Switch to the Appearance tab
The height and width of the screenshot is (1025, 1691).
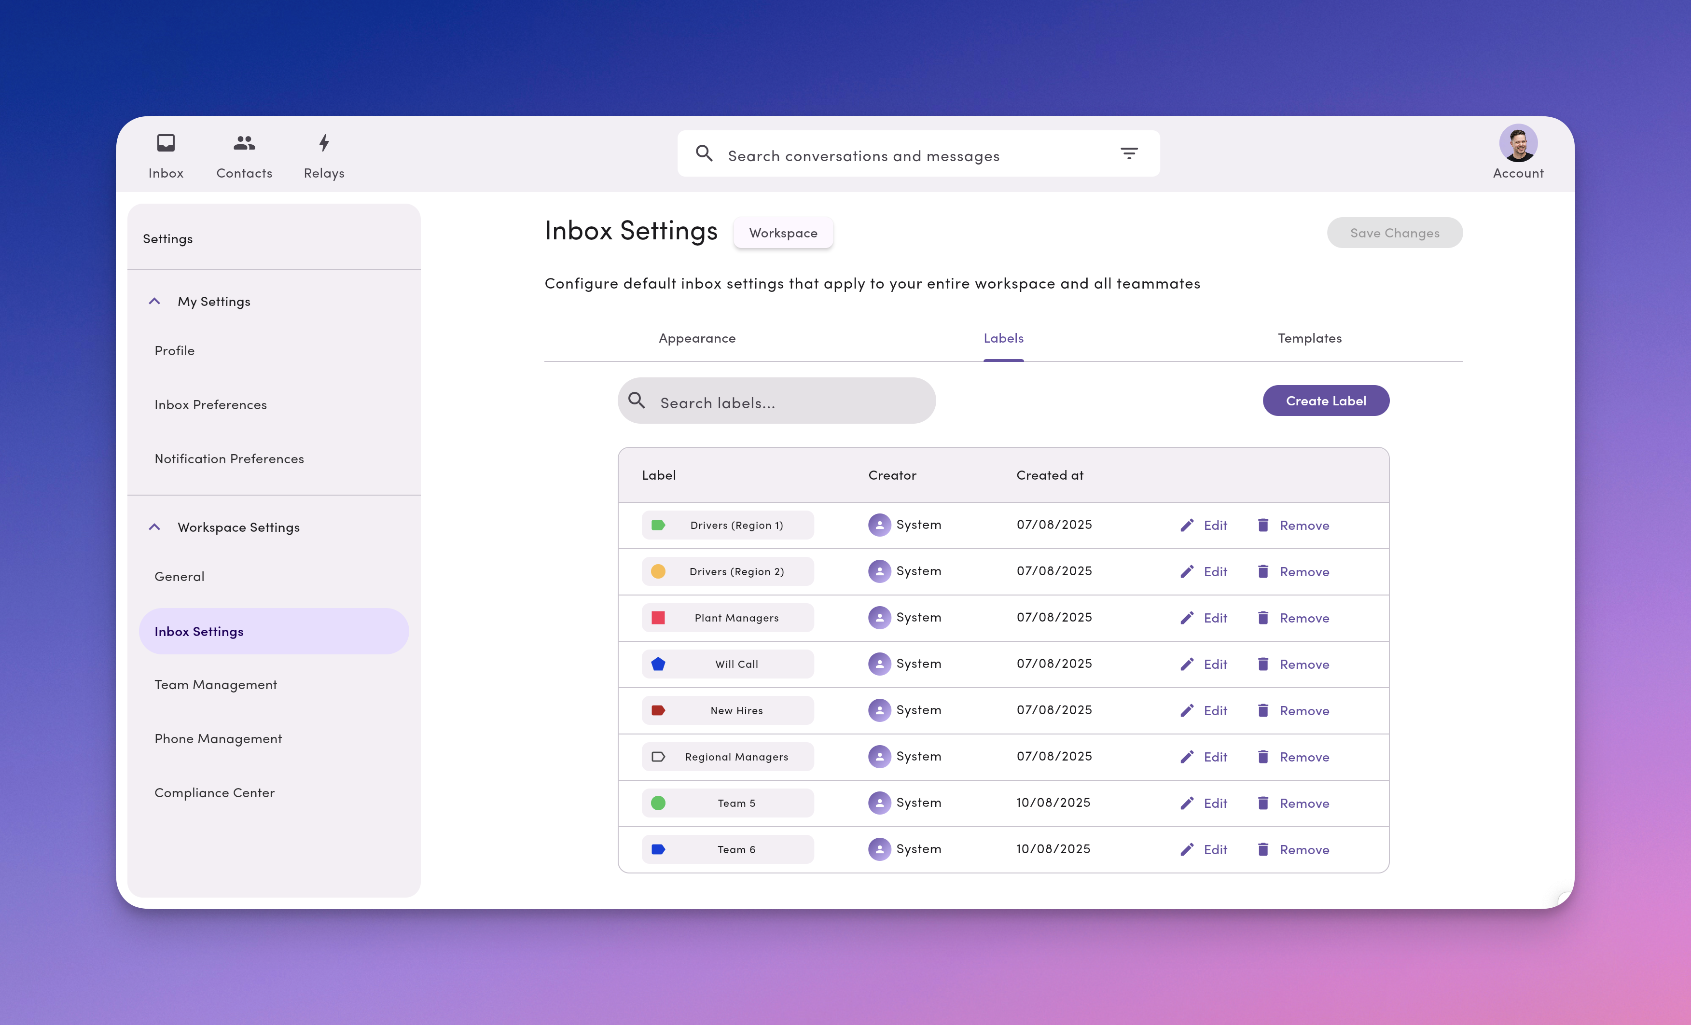click(696, 338)
